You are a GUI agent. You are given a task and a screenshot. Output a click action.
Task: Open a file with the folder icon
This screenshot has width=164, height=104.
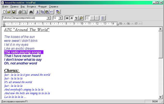[x=9, y=12]
